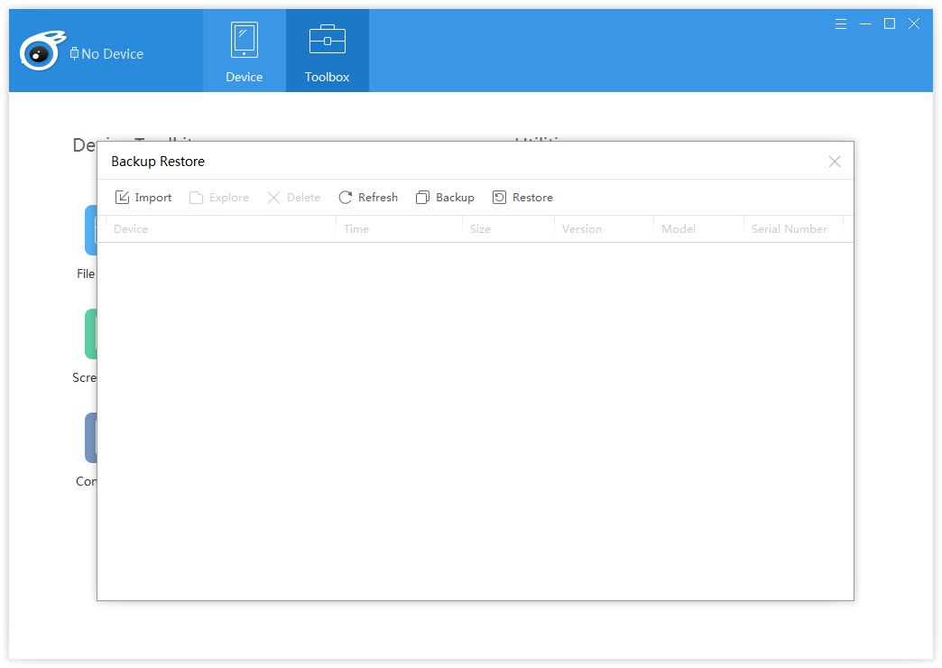Click the Restore toolbar button

coord(522,198)
